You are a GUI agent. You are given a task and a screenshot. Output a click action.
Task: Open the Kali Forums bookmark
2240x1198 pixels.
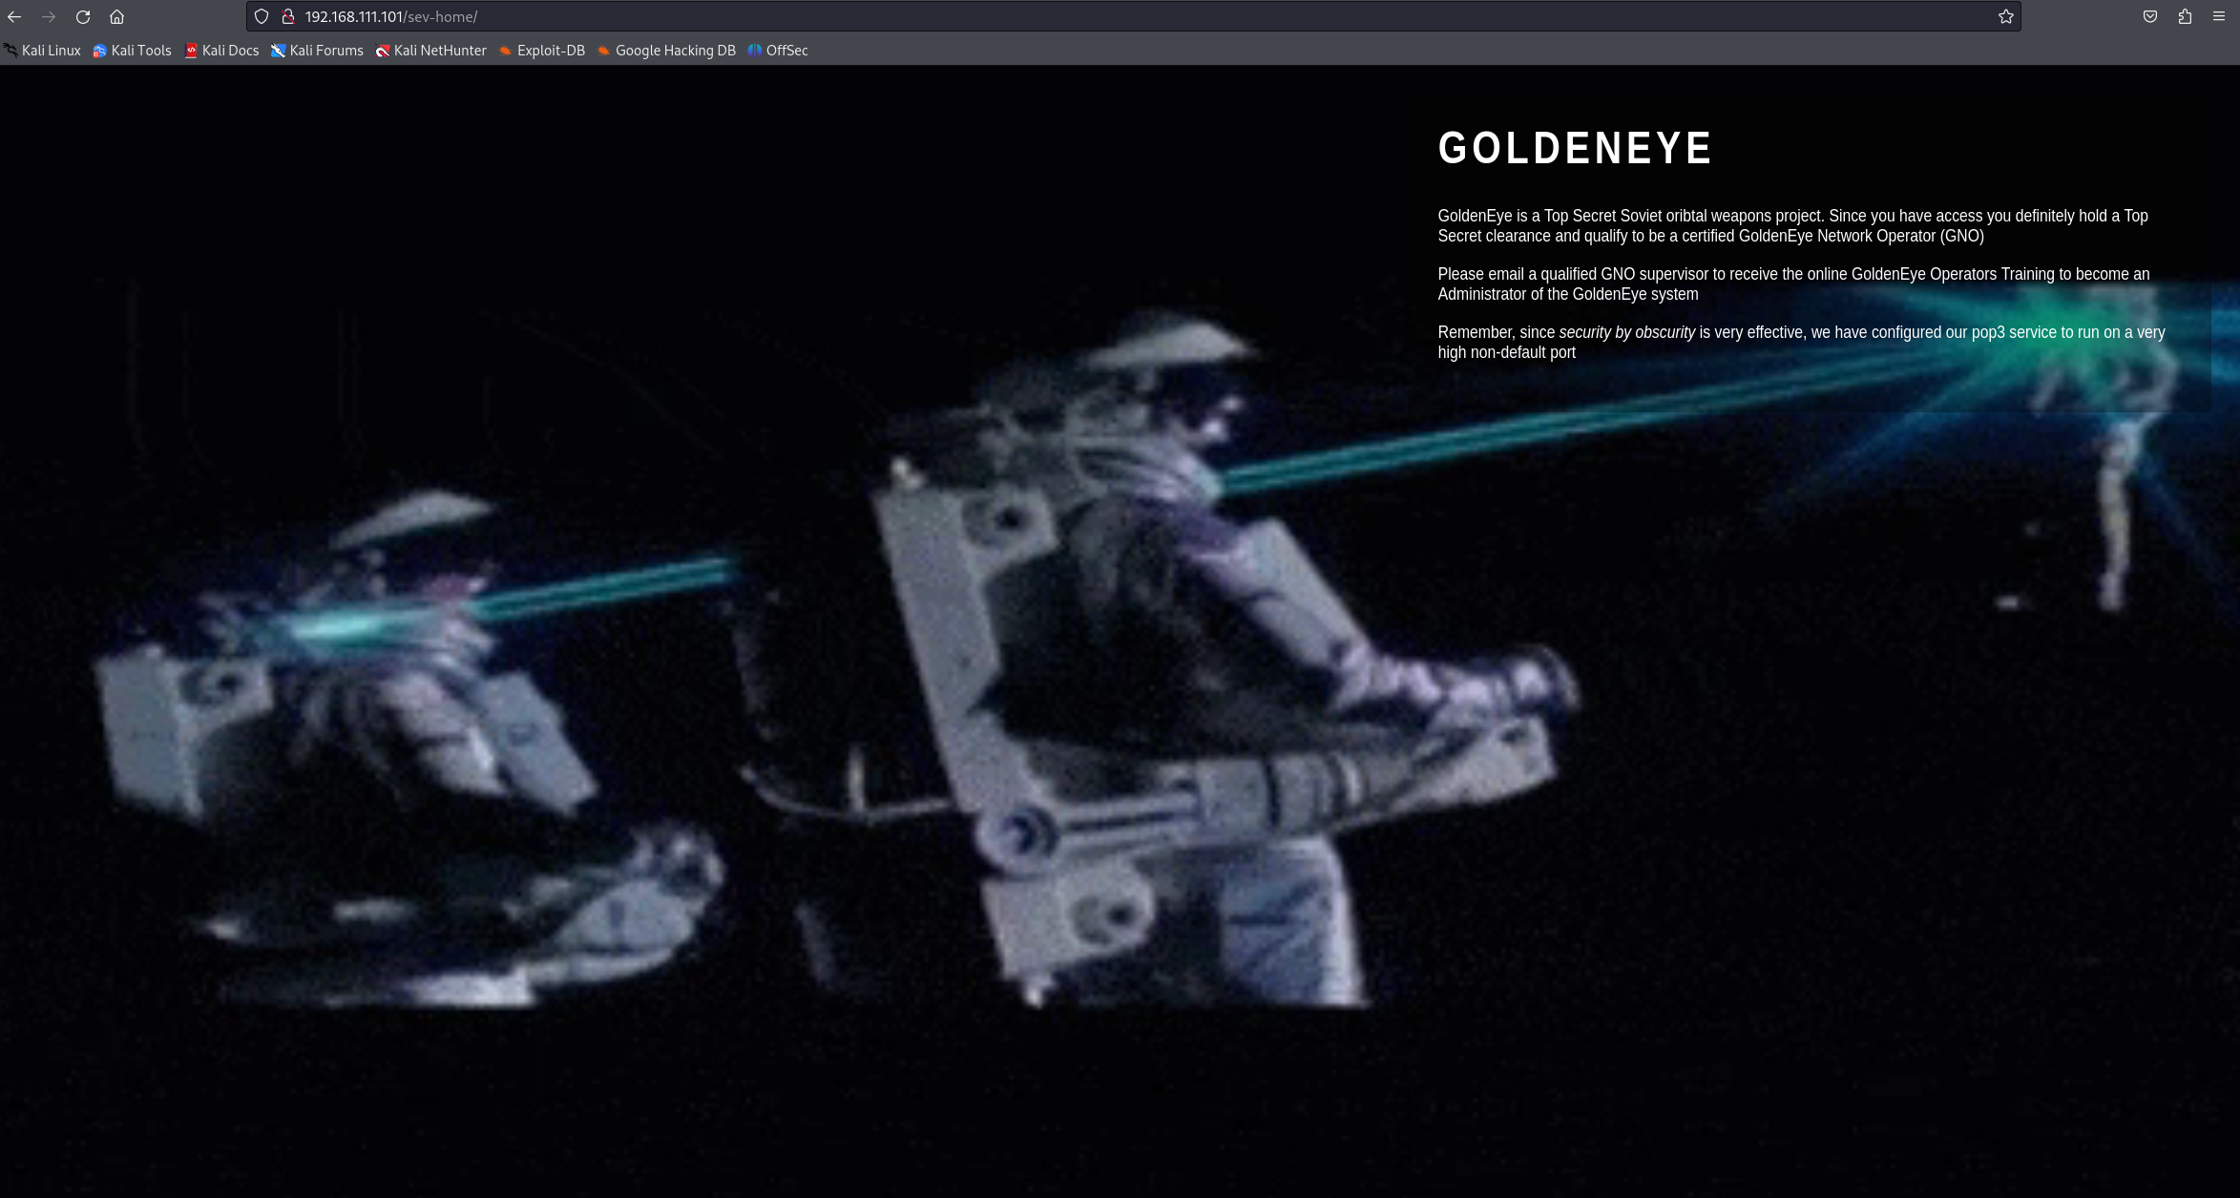tap(317, 51)
